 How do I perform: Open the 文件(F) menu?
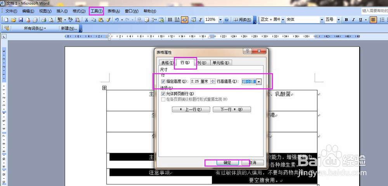[x=11, y=11]
